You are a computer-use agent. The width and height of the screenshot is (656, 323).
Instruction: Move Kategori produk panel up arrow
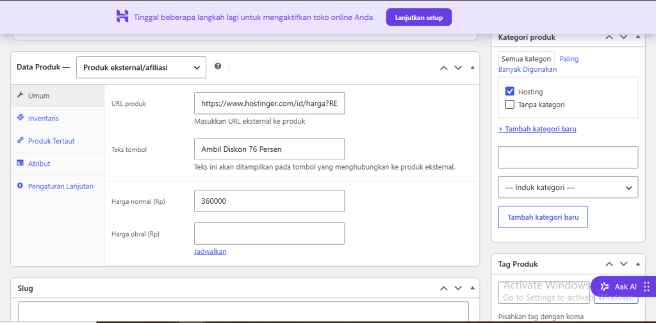click(610, 37)
